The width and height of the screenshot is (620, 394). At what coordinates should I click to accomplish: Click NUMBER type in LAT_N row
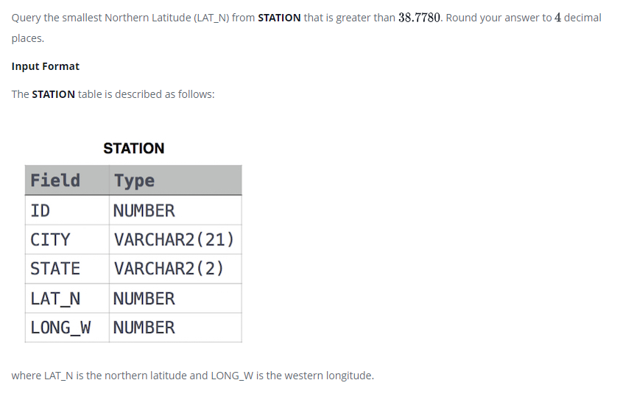tap(175, 298)
